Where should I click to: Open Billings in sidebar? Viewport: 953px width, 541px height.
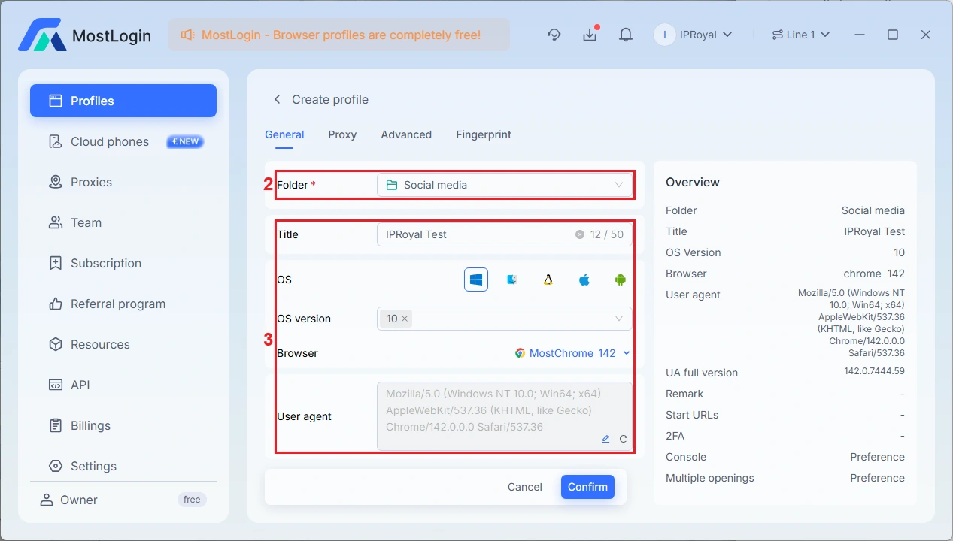tap(123, 425)
